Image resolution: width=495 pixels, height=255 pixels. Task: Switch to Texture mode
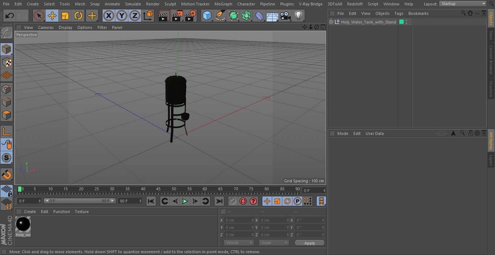(7, 62)
